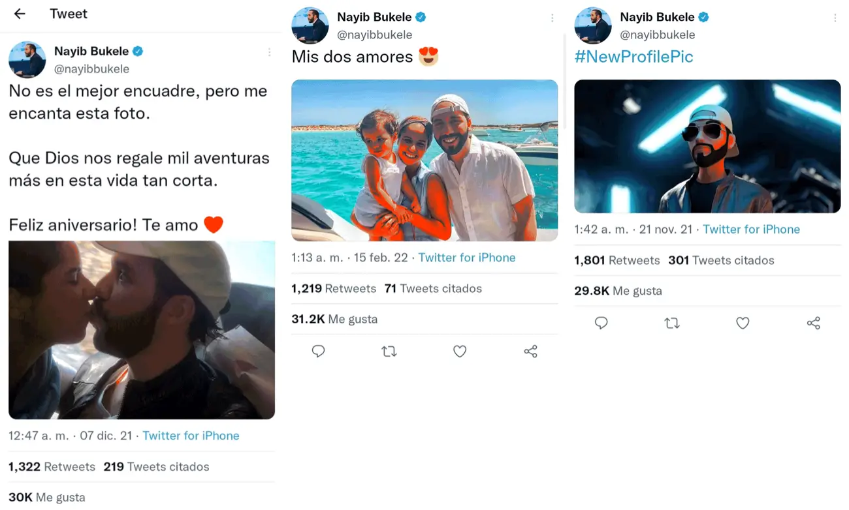The width and height of the screenshot is (849, 510).
Task: Click the back arrow next to Tweet
Action: click(x=20, y=14)
